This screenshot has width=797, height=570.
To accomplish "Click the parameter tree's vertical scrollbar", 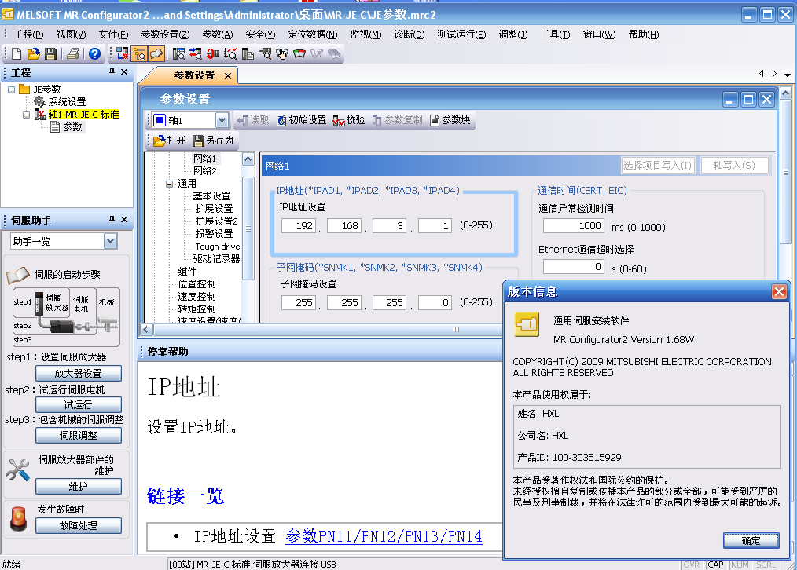I will pyautogui.click(x=248, y=228).
